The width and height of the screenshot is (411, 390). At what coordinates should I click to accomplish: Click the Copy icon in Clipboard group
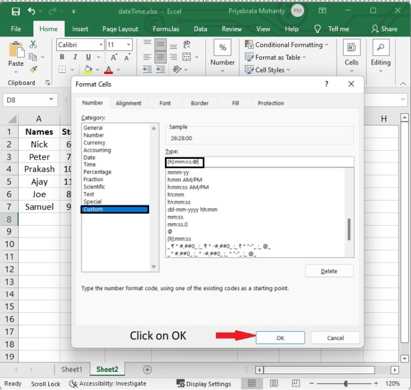point(33,57)
